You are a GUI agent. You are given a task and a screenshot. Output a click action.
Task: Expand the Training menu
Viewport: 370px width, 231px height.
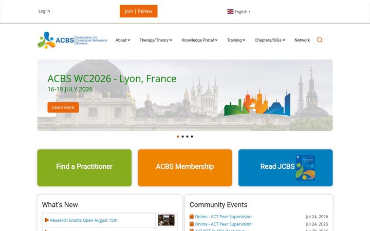[236, 40]
